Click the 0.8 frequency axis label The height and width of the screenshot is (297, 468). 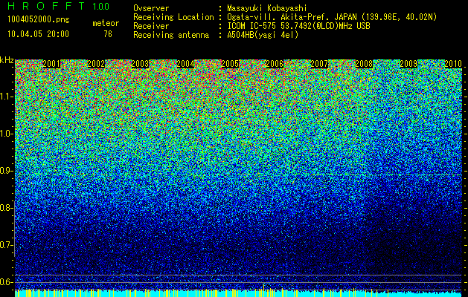click(x=6, y=208)
